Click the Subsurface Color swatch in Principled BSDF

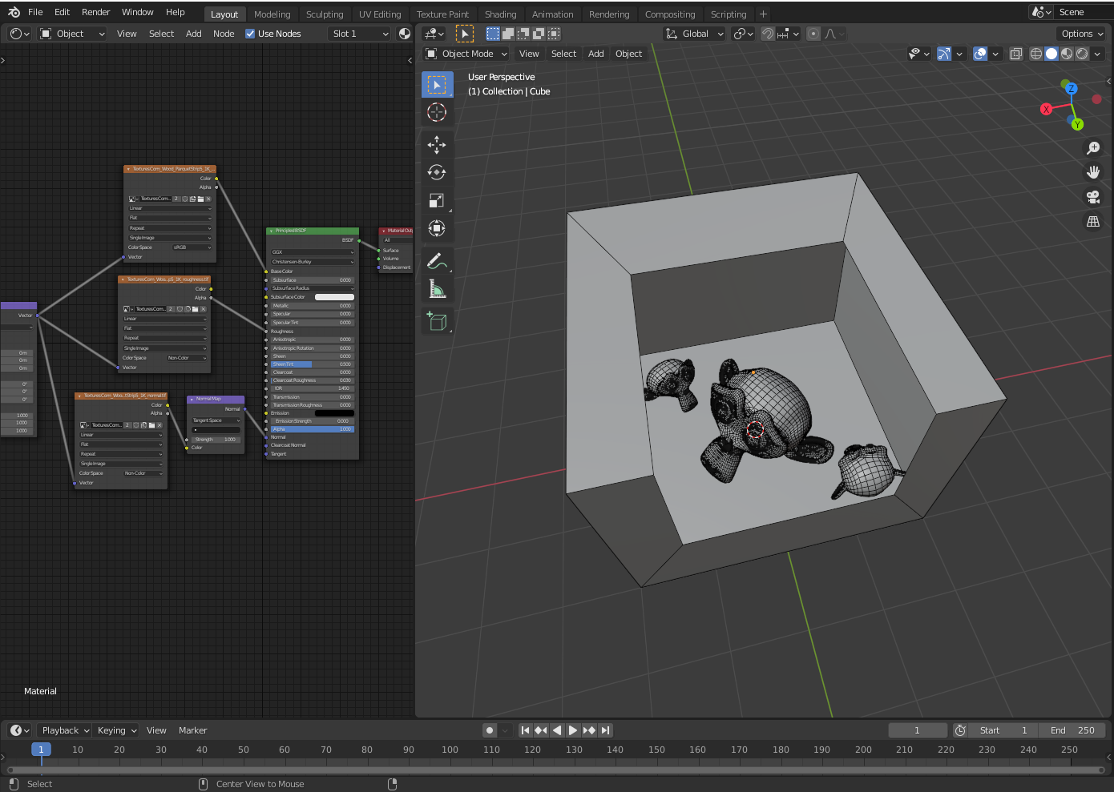[x=334, y=297]
